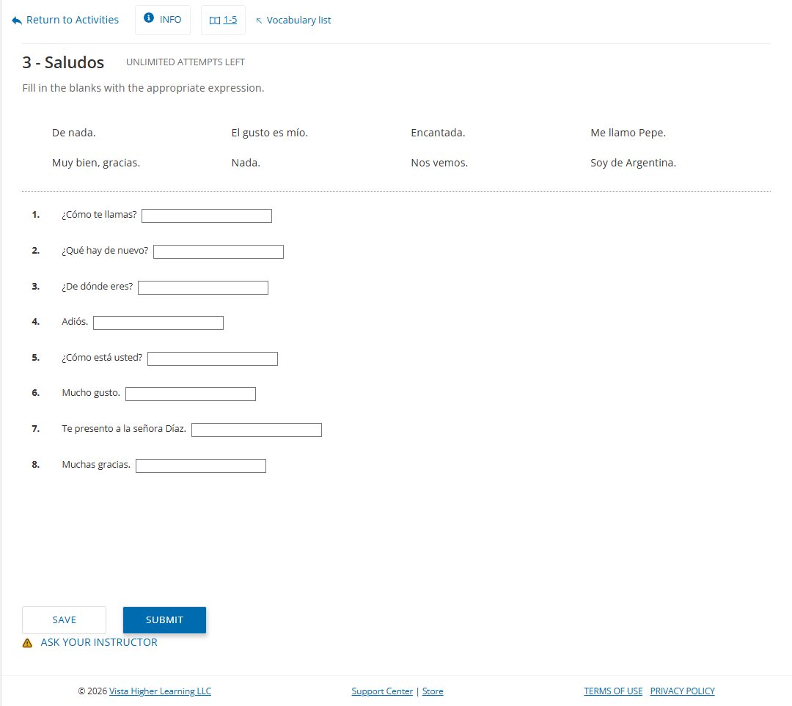Click the Vocabulary list arrow icon
The height and width of the screenshot is (706, 792).
pos(259,21)
